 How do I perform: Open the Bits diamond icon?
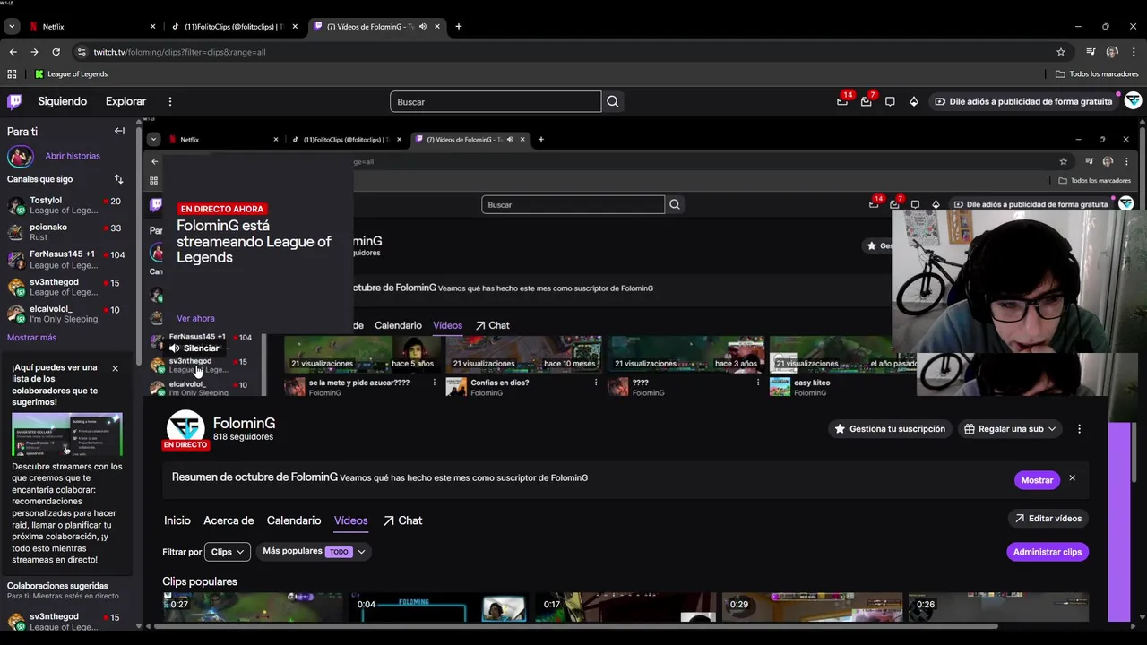click(914, 101)
